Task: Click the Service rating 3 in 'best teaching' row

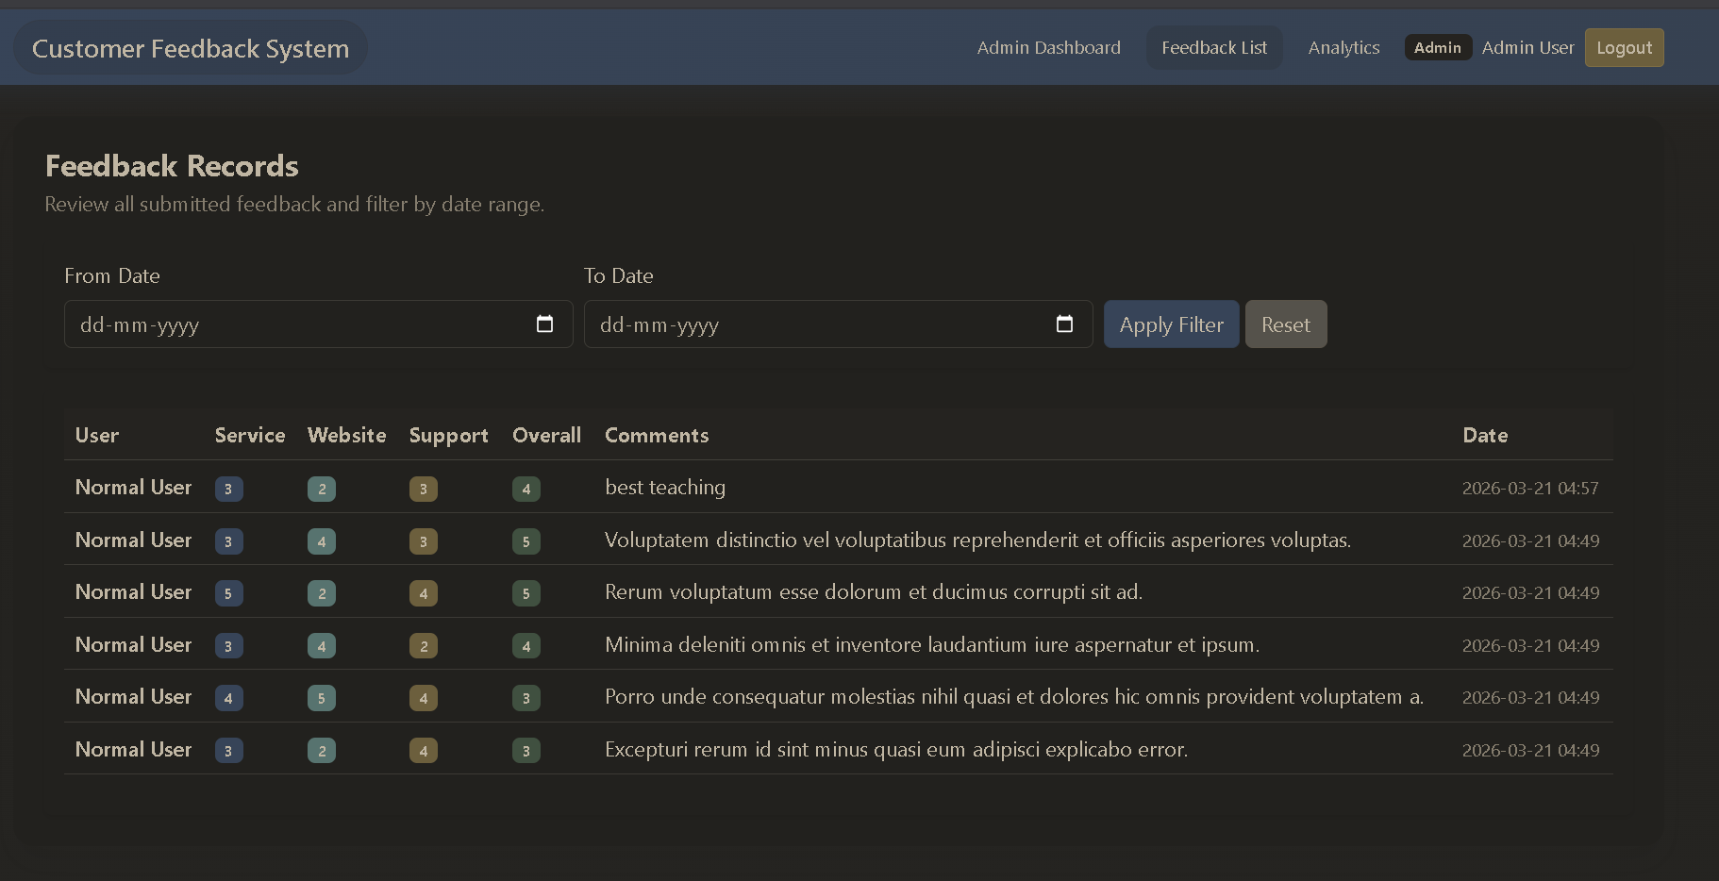Action: click(x=228, y=489)
